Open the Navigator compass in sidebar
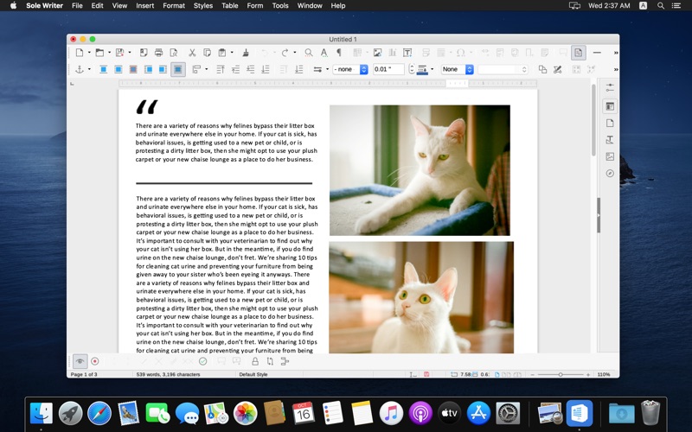The image size is (692, 432). [610, 173]
